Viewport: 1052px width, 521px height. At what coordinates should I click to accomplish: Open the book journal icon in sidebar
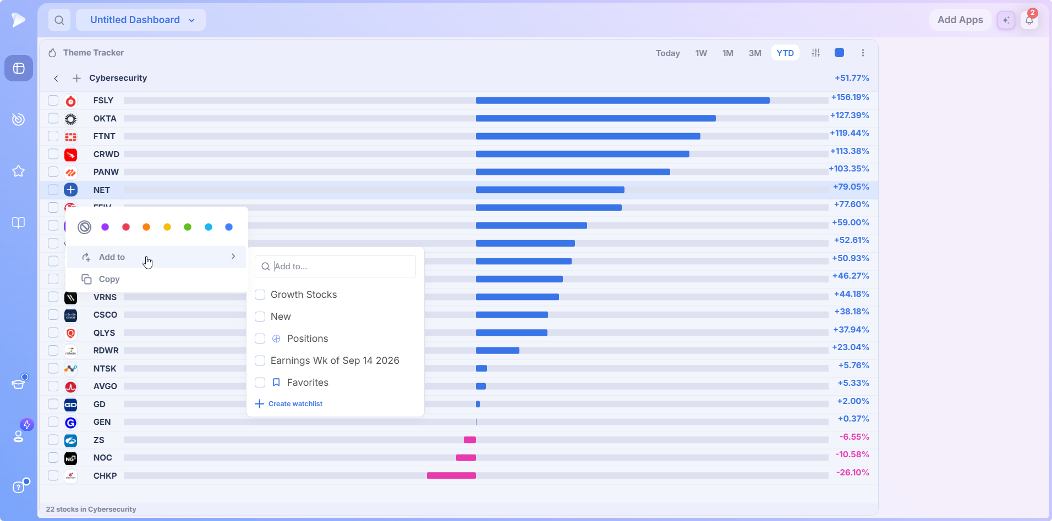[19, 223]
